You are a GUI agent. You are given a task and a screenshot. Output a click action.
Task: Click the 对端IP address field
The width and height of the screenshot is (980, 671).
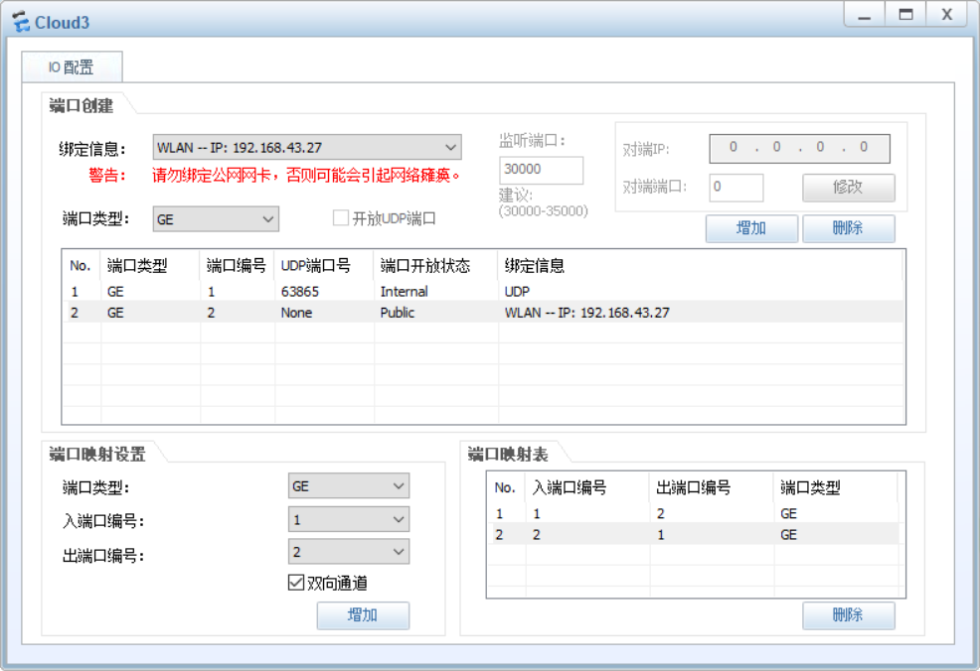[799, 148]
